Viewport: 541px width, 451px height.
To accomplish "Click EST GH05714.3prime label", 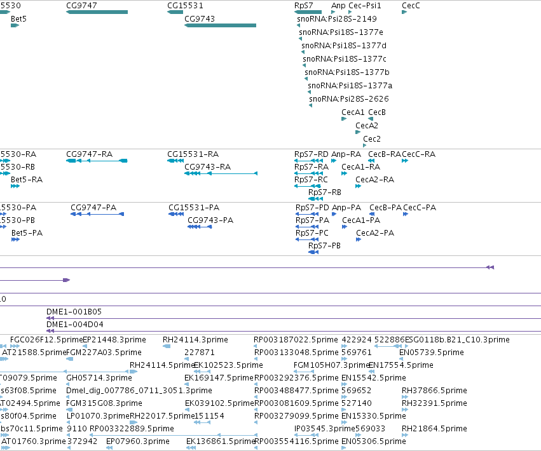I will click(99, 378).
